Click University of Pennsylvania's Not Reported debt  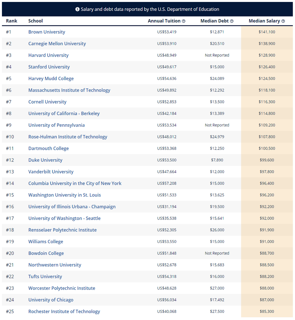217,125
